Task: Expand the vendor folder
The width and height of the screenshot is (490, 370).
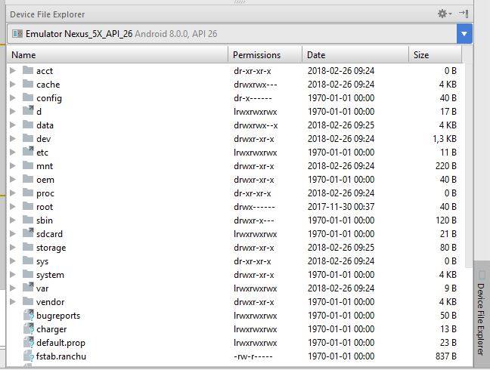Action: (x=13, y=302)
